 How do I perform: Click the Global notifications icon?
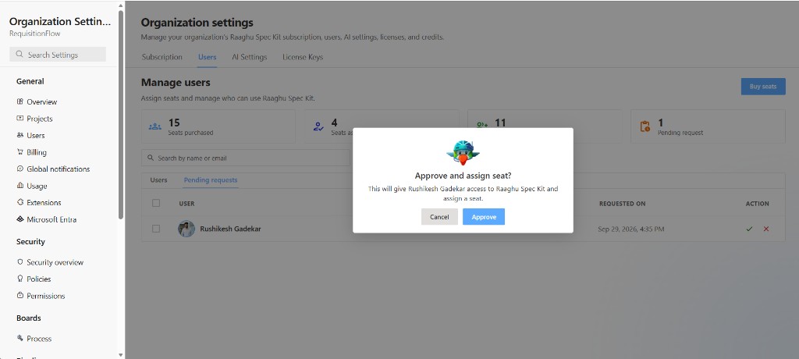(x=20, y=169)
